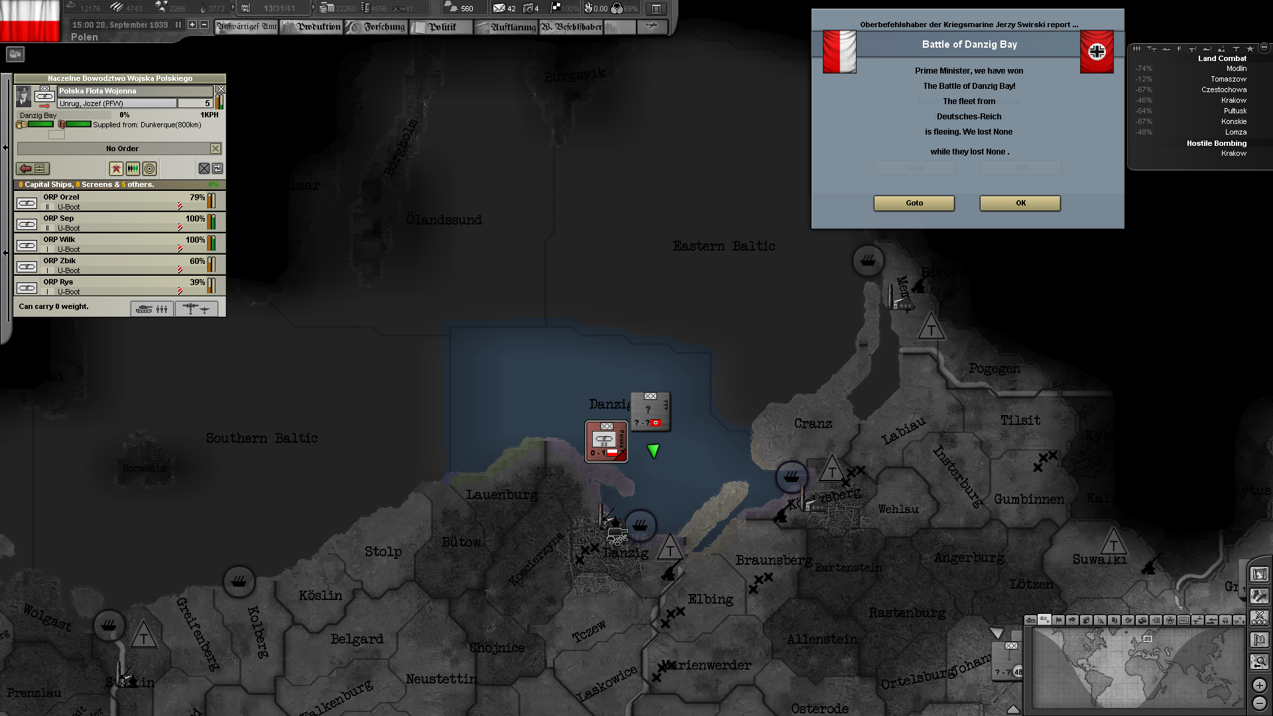Select ship ORP Wilk
1273x716 pixels.
[x=119, y=243]
